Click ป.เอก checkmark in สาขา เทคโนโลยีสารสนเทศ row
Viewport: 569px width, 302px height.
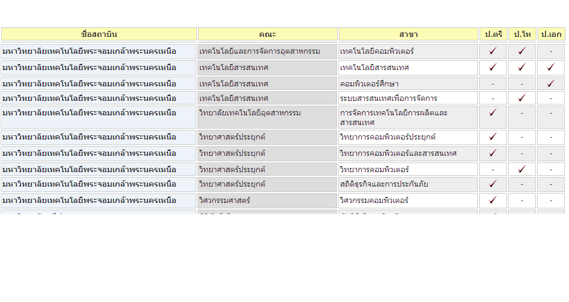pyautogui.click(x=550, y=67)
